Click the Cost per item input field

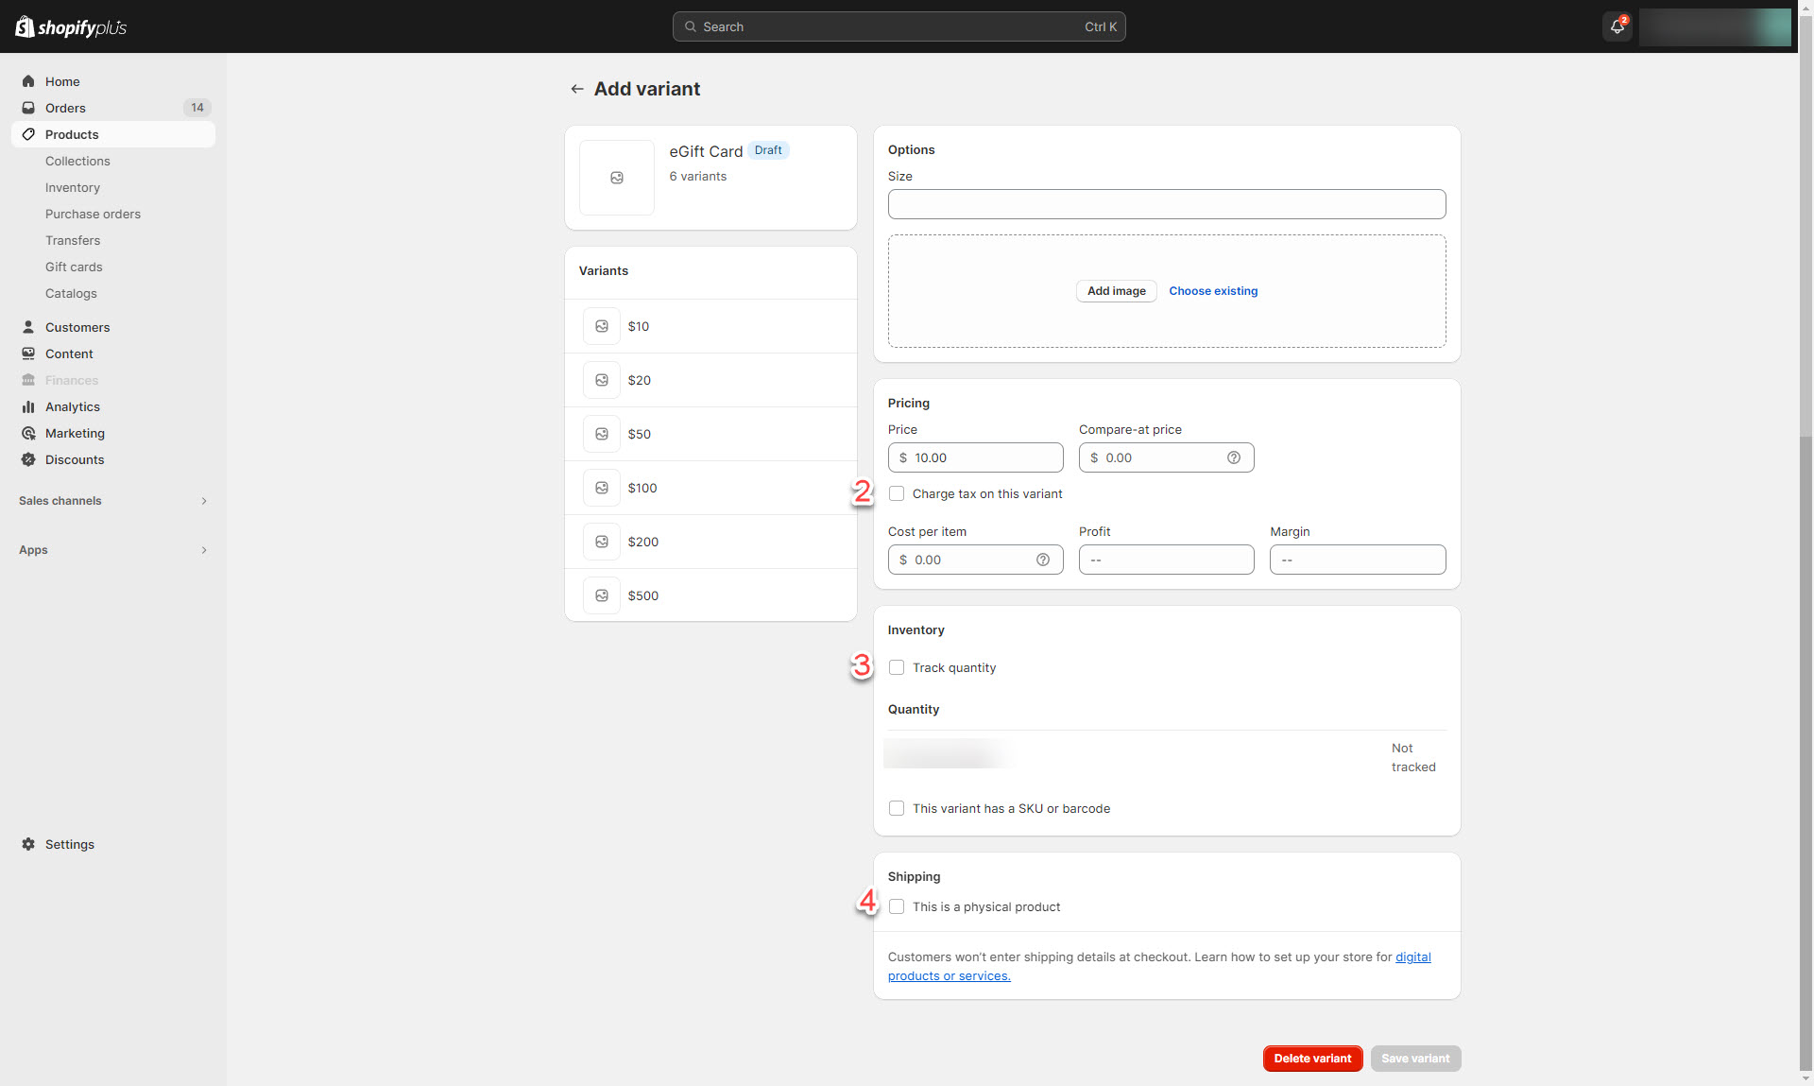[x=975, y=560]
